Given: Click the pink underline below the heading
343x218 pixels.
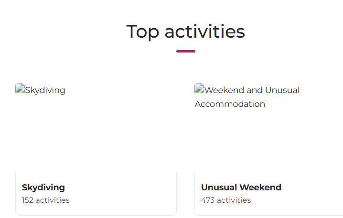Looking at the screenshot, I should coord(185,51).
